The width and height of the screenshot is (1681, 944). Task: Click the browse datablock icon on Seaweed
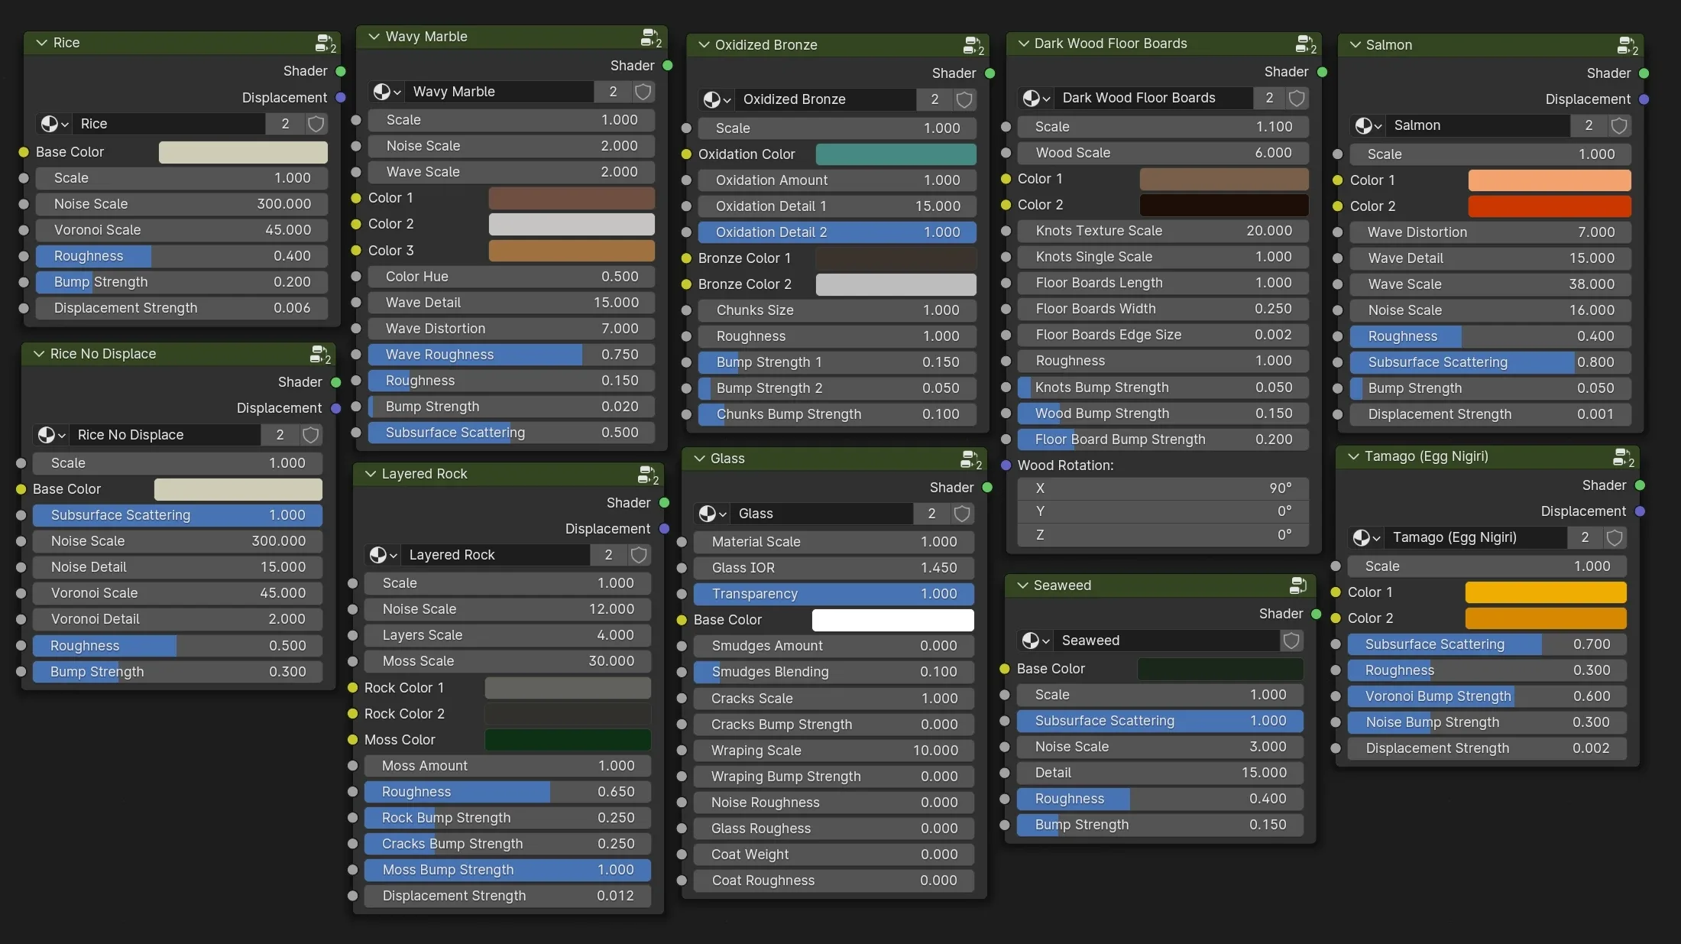[x=1035, y=641]
